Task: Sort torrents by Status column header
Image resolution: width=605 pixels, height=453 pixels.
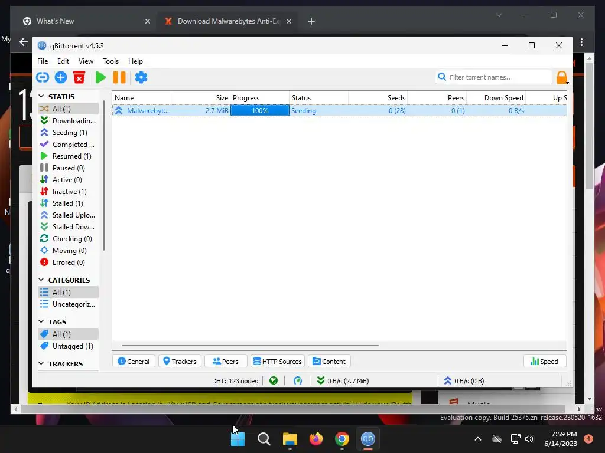Action: 318,98
